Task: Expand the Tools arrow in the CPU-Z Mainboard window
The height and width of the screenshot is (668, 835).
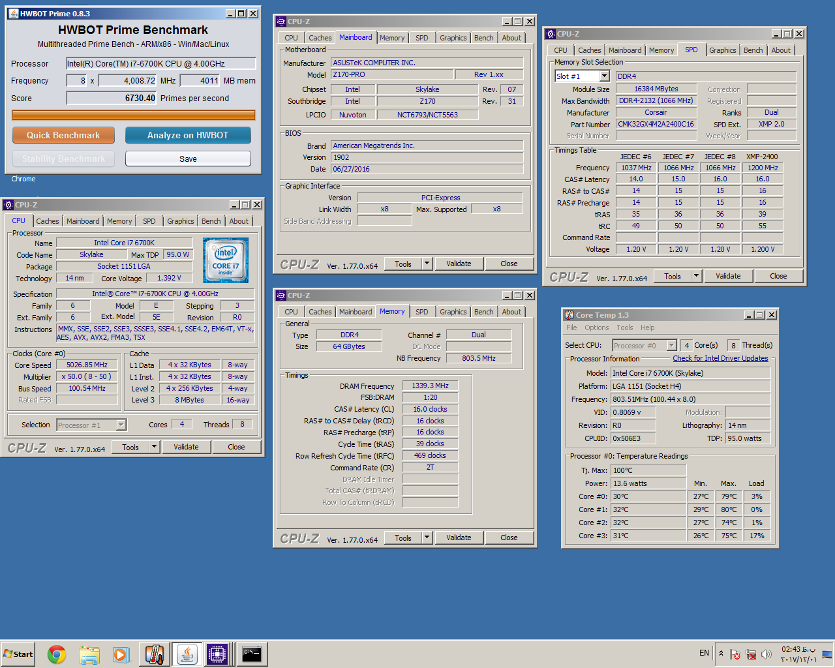Action: coord(427,264)
